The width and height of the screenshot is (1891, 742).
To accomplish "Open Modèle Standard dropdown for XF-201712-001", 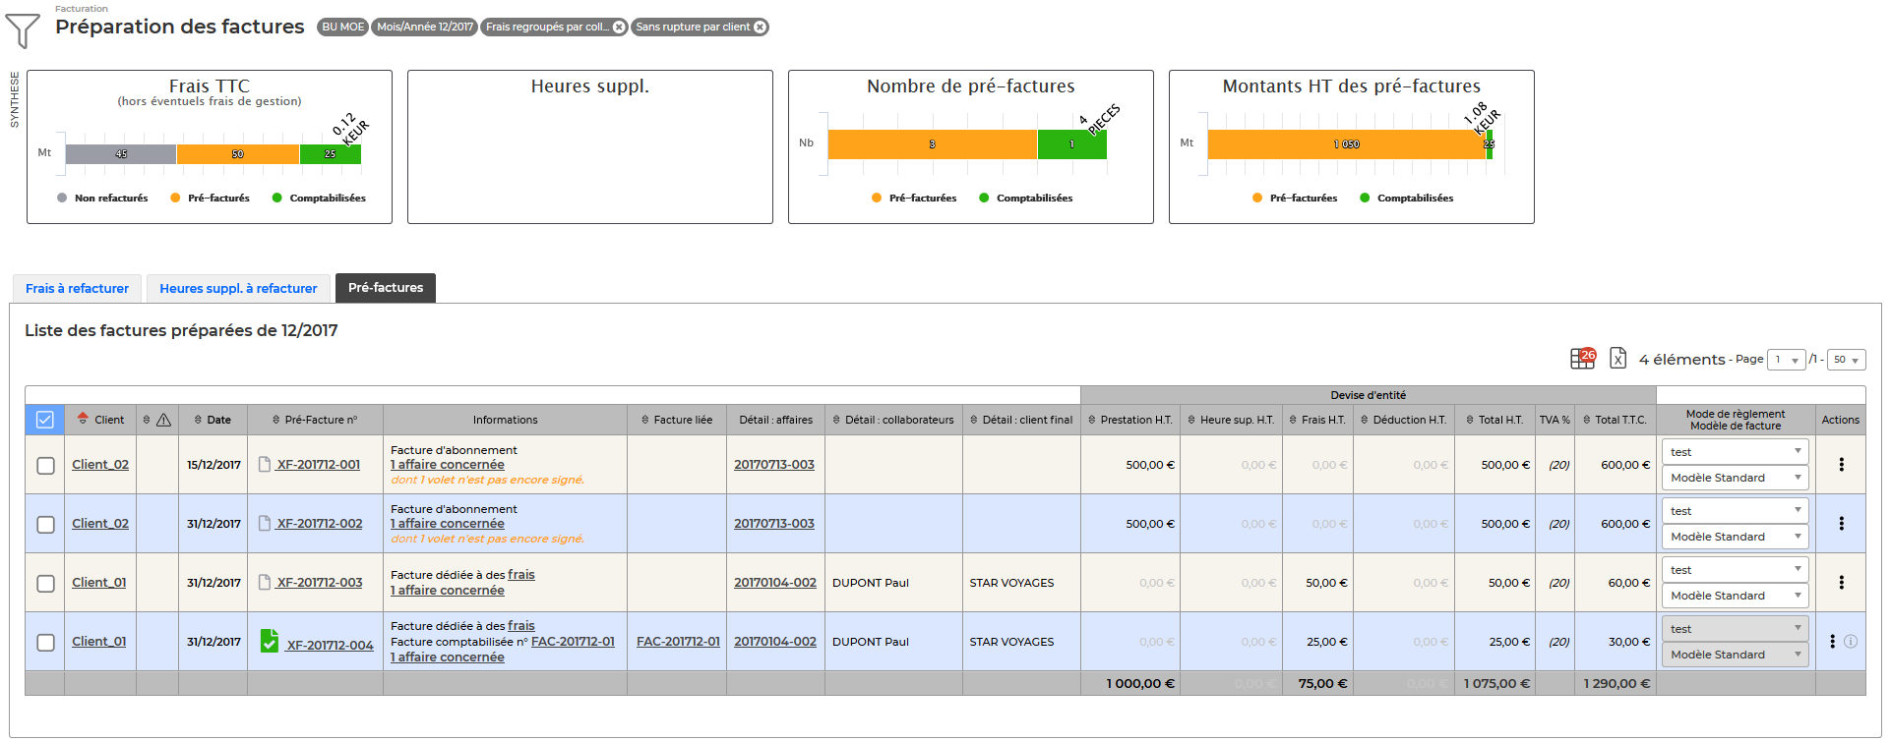I will pyautogui.click(x=1736, y=478).
